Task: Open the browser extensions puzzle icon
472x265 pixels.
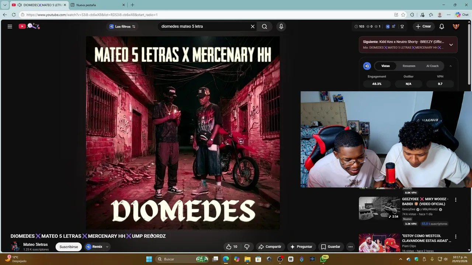Action: [x=412, y=15]
